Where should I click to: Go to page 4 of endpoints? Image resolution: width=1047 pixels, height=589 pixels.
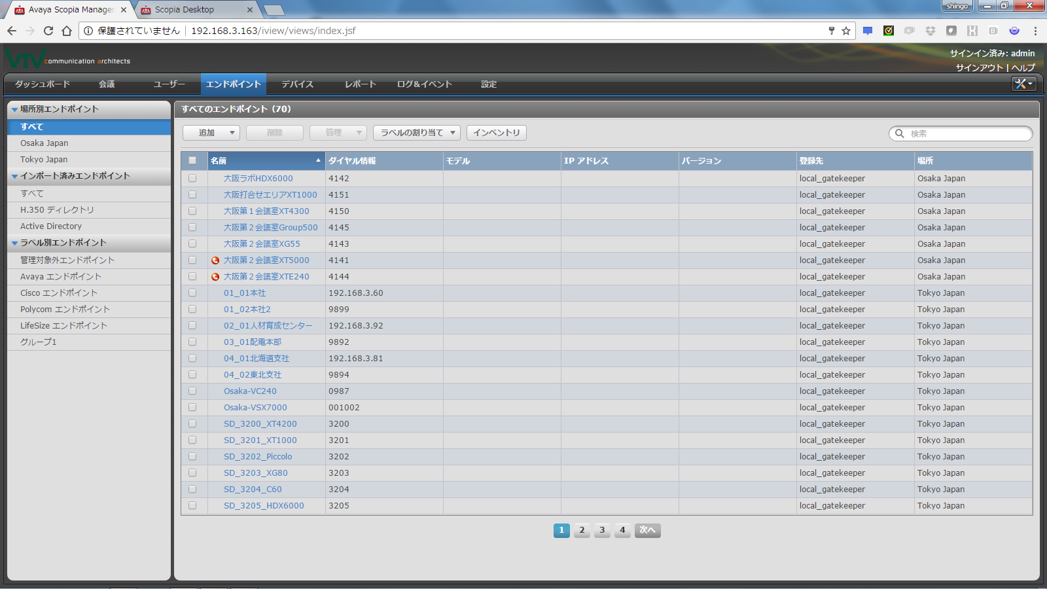(x=622, y=530)
